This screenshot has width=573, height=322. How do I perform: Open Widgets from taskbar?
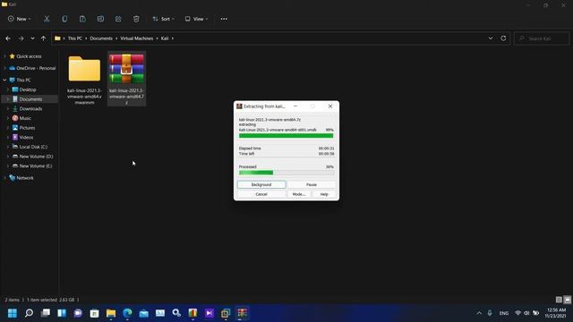coord(62,313)
